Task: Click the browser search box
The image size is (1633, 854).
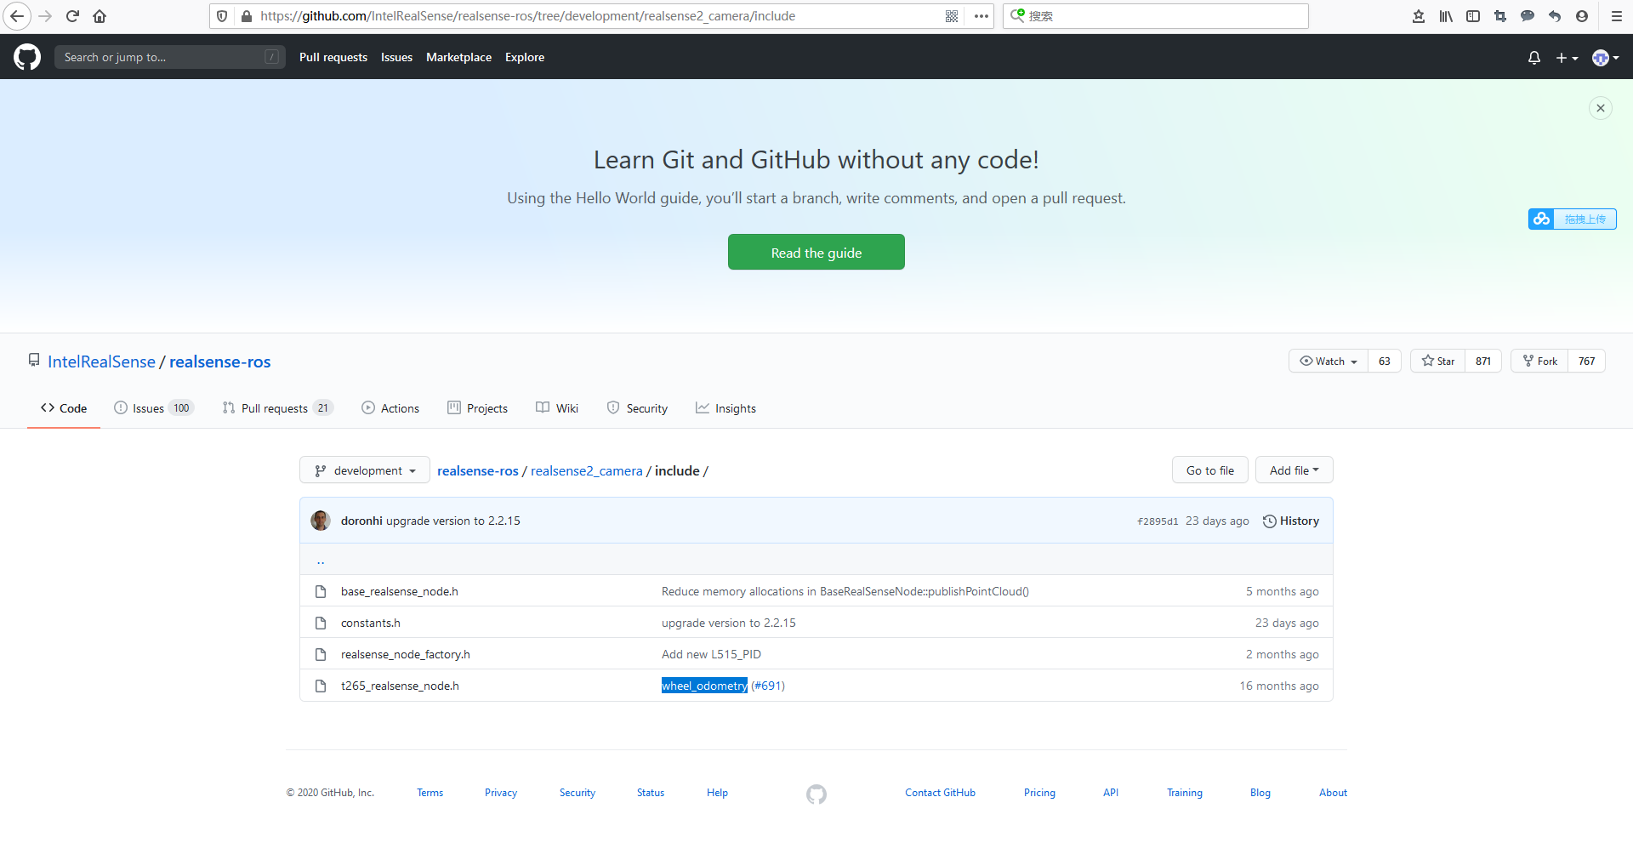Action: point(1156,16)
